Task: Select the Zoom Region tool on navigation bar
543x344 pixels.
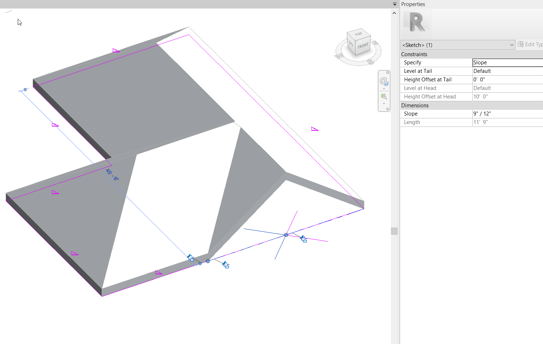Action: click(384, 95)
